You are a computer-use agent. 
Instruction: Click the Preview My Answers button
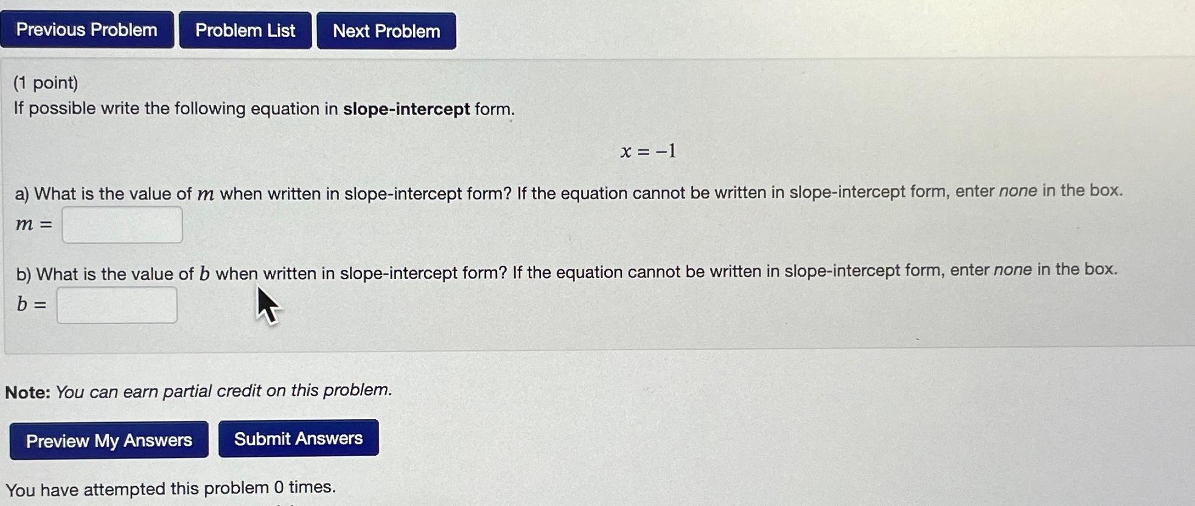108,440
